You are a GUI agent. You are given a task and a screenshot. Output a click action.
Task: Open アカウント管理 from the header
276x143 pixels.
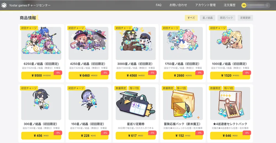[205, 5]
